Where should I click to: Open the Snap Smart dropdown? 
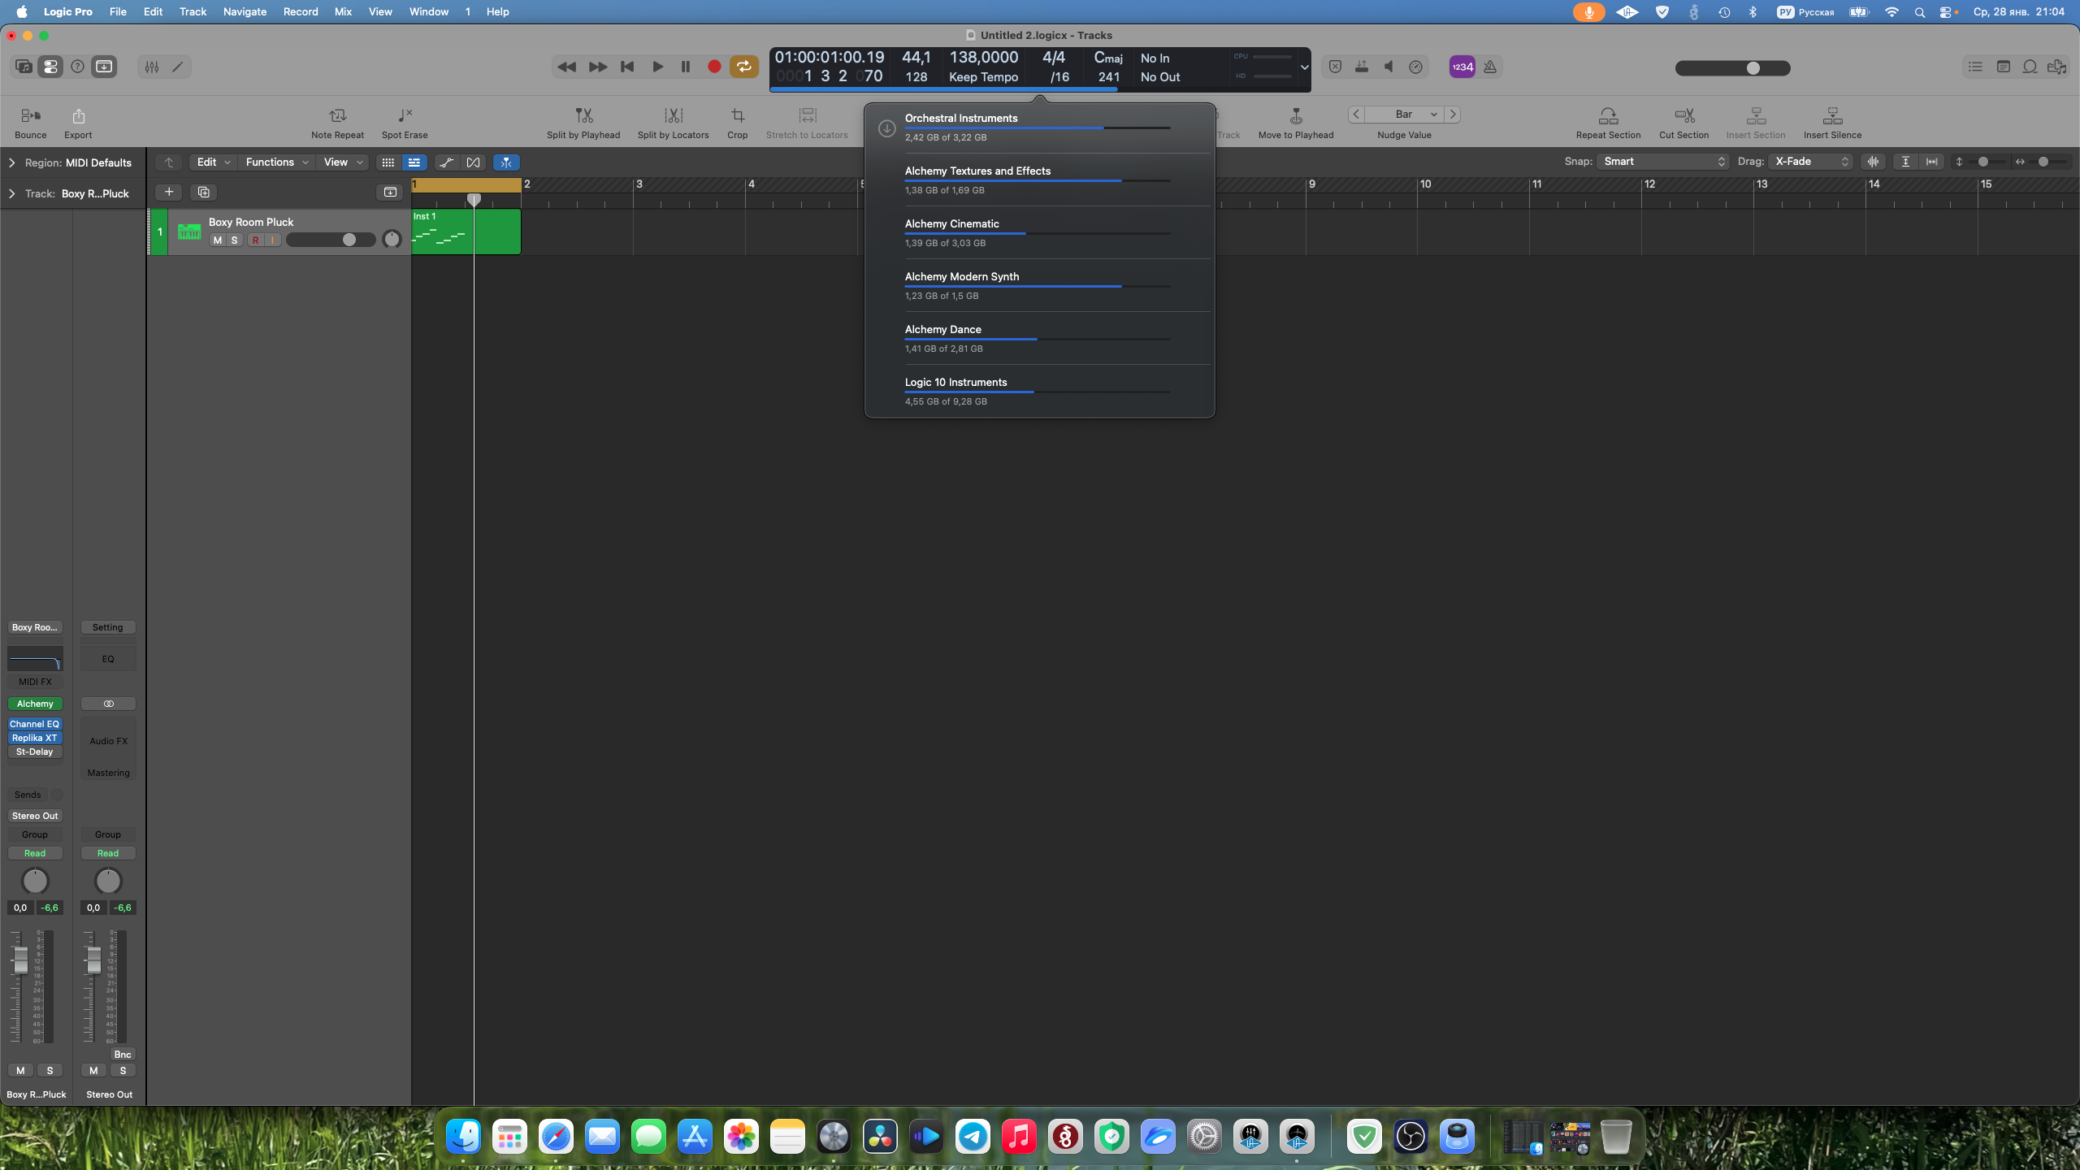[x=1663, y=162]
